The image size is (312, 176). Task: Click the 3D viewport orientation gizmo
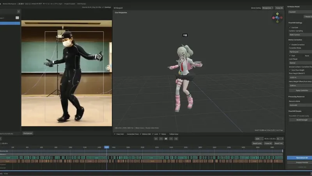coord(277,18)
